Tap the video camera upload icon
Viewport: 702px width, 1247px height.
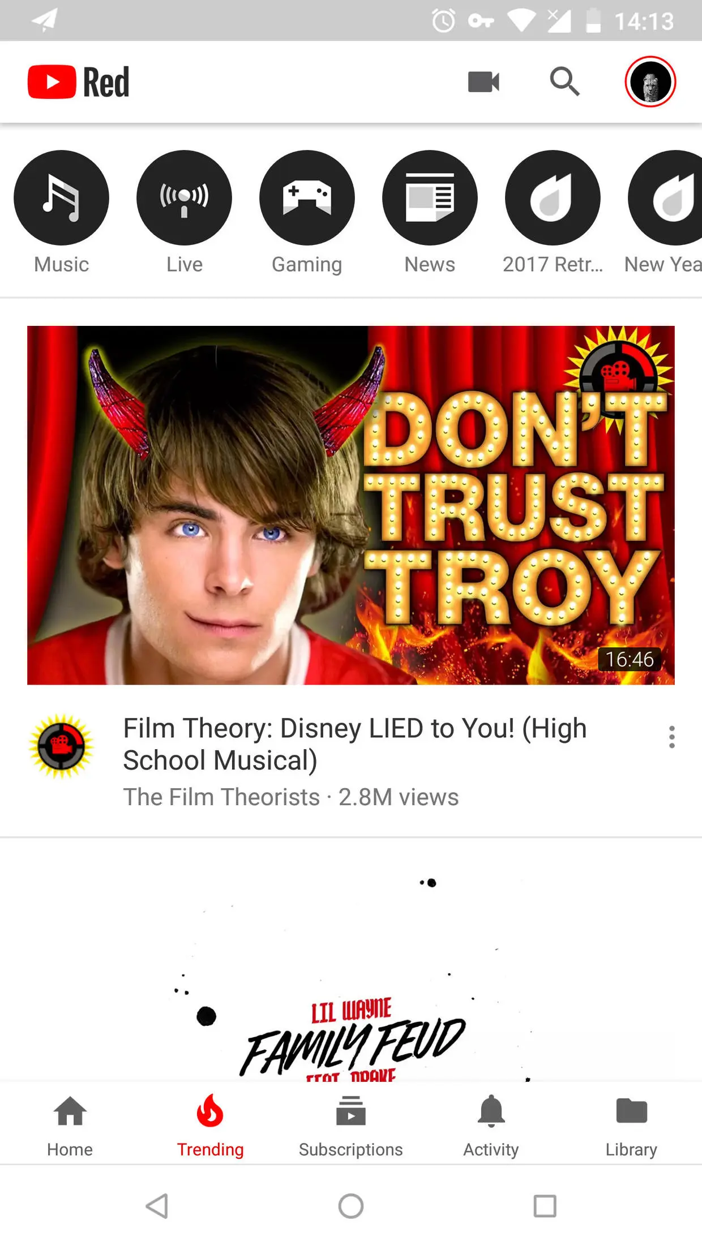pyautogui.click(x=483, y=81)
